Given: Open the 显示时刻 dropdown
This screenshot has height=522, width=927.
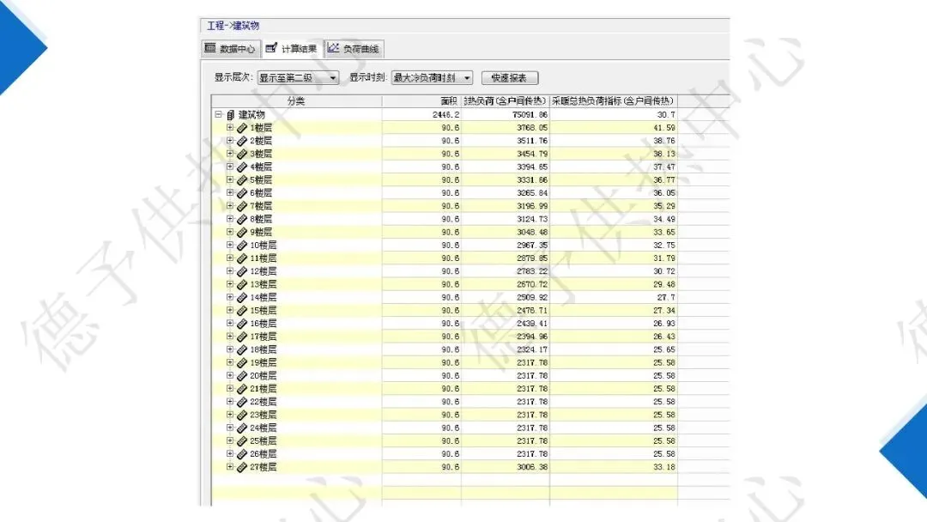Looking at the screenshot, I should tap(432, 77).
